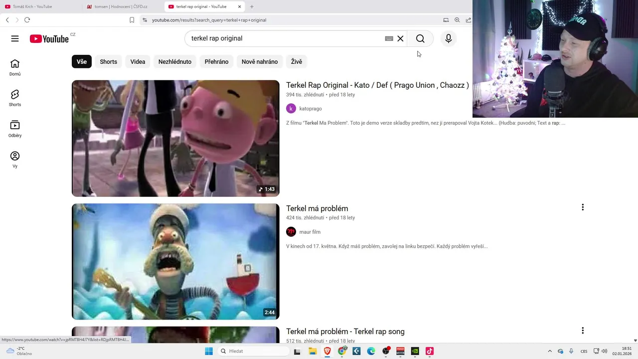Show hidden system tray icons
The width and height of the screenshot is (638, 359).
[x=550, y=351]
